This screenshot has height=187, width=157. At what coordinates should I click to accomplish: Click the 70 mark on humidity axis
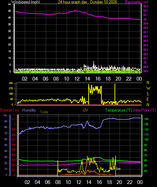[x=6, y=133]
